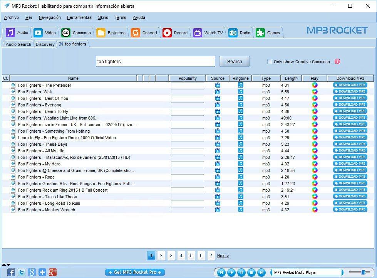Click file icon next to The Pretender

[13, 85]
